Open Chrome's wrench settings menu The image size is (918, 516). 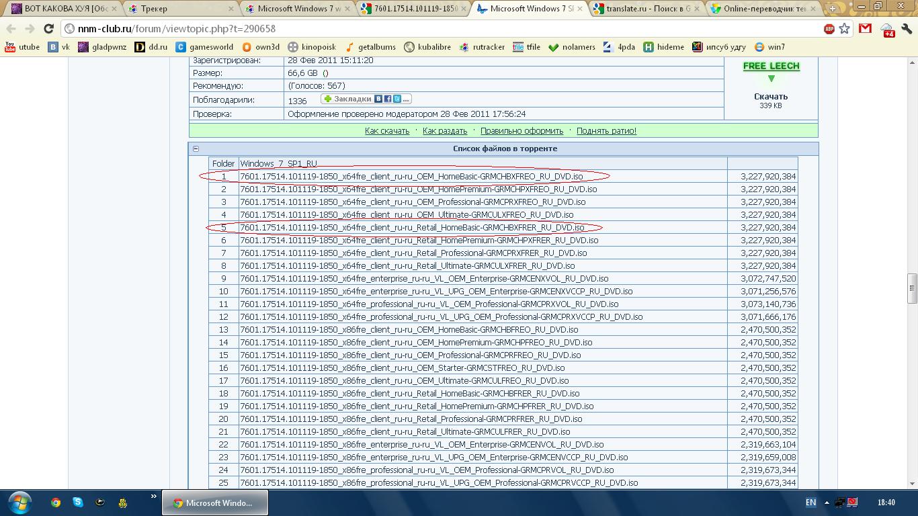907,29
